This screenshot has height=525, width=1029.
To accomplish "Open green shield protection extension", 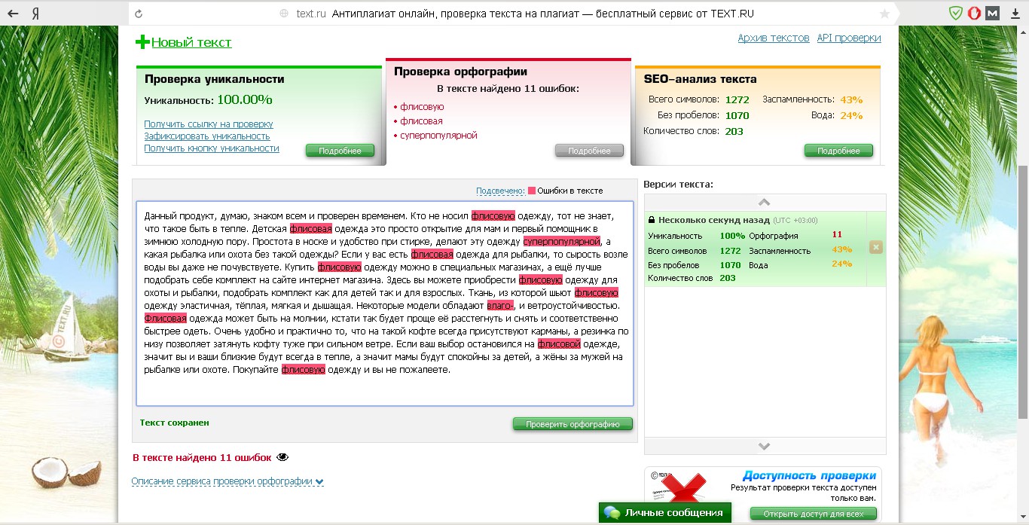I will pos(956,14).
